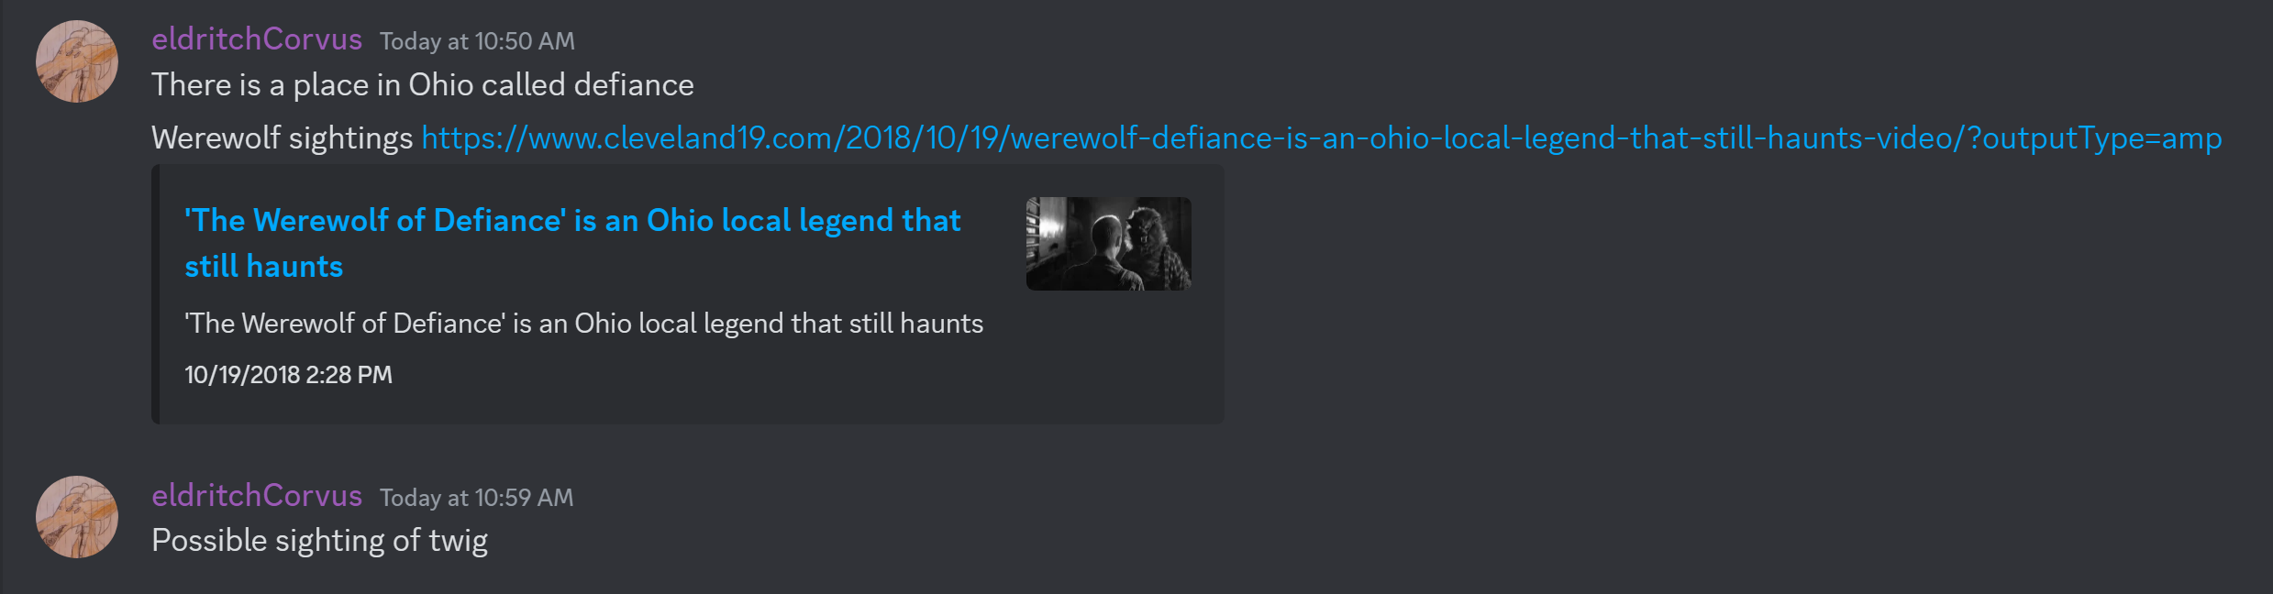Open eldritchCorvus avatar on first message
Viewport: 2273px width, 594px height.
tap(77, 61)
